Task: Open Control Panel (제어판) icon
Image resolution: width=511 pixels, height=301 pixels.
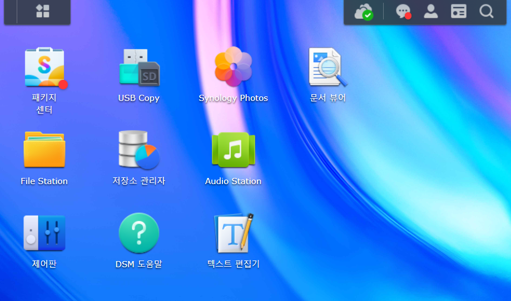Action: [x=44, y=233]
